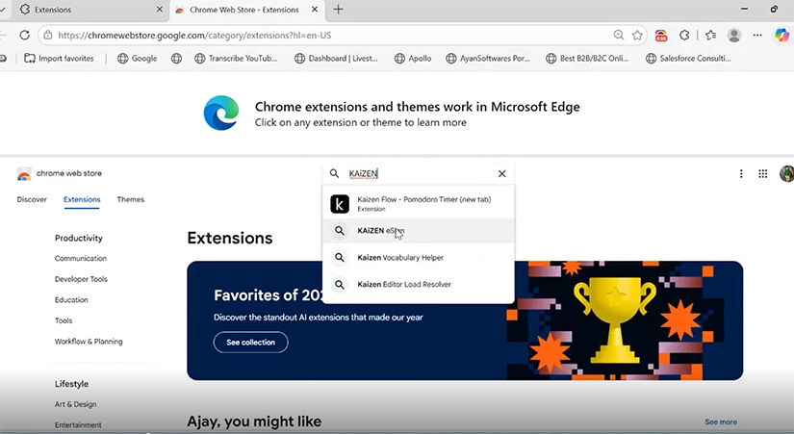Click the Microsoft Edge logo in banner

click(x=221, y=113)
